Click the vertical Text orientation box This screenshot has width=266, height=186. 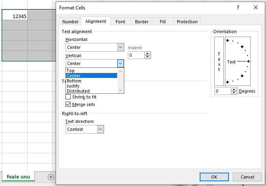point(219,61)
